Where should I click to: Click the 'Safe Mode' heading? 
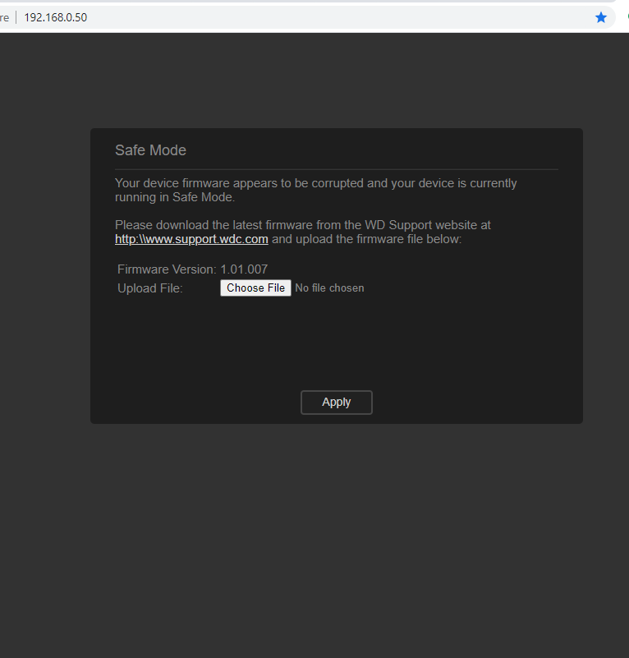click(150, 150)
